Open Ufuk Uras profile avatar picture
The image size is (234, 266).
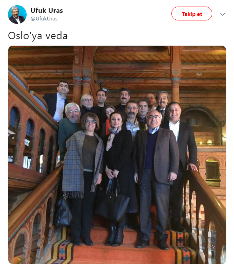(x=17, y=15)
